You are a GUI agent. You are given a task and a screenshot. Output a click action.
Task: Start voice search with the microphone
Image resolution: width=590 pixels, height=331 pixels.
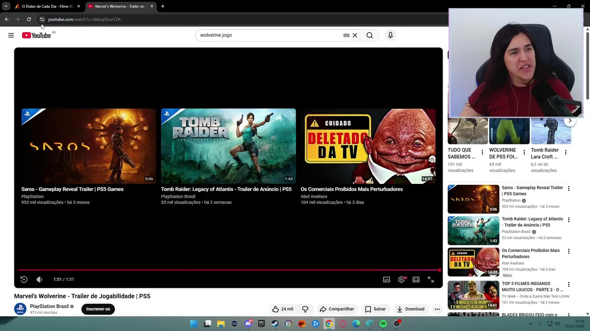point(390,35)
